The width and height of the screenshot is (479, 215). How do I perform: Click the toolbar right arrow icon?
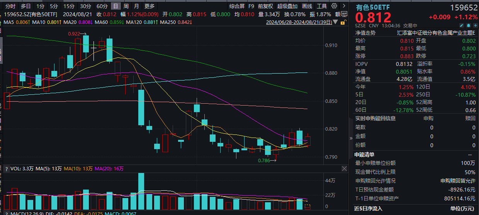click(x=343, y=6)
